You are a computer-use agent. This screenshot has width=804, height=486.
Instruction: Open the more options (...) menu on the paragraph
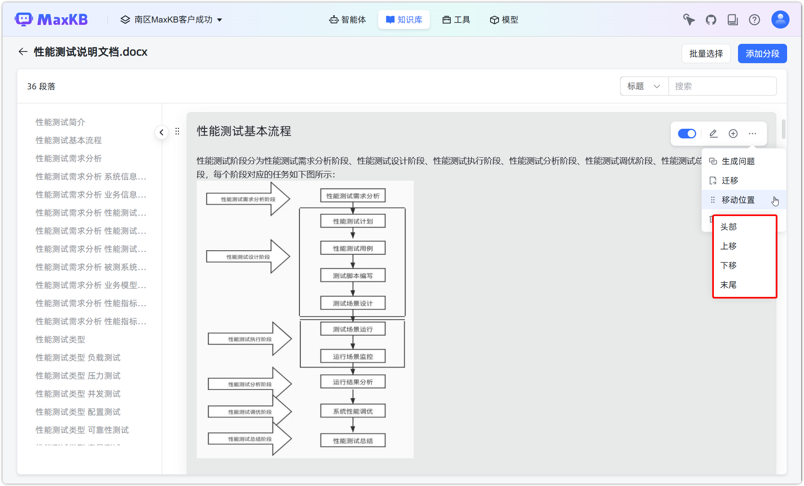pos(752,133)
